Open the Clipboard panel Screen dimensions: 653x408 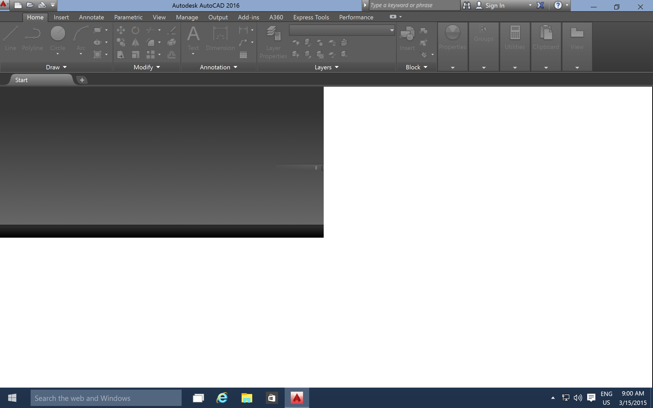[x=546, y=46]
